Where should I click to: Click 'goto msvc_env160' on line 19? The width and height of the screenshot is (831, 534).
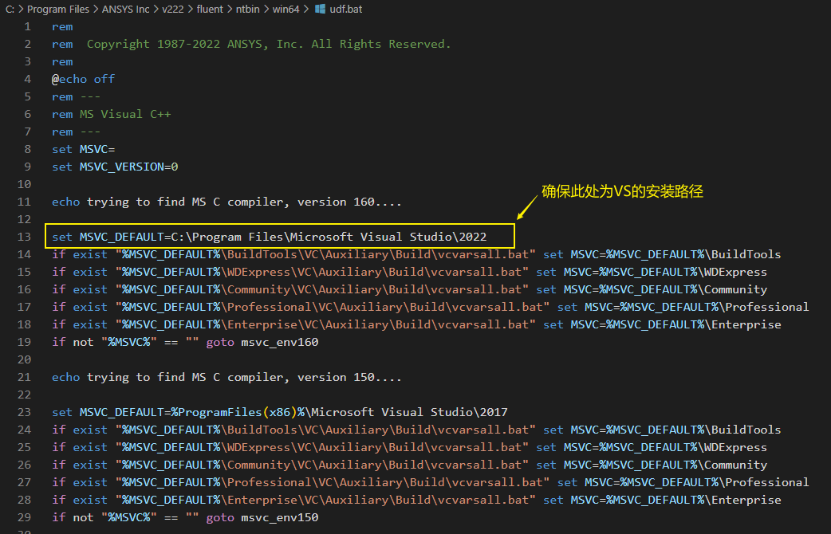click(262, 342)
